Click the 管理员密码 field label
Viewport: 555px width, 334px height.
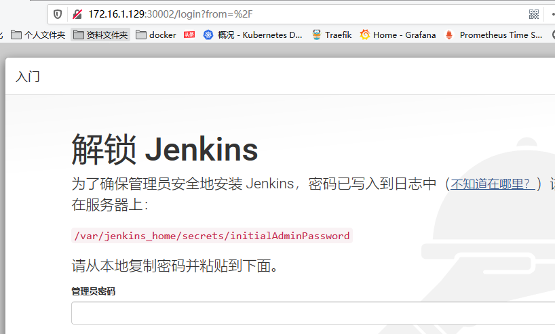coord(94,291)
